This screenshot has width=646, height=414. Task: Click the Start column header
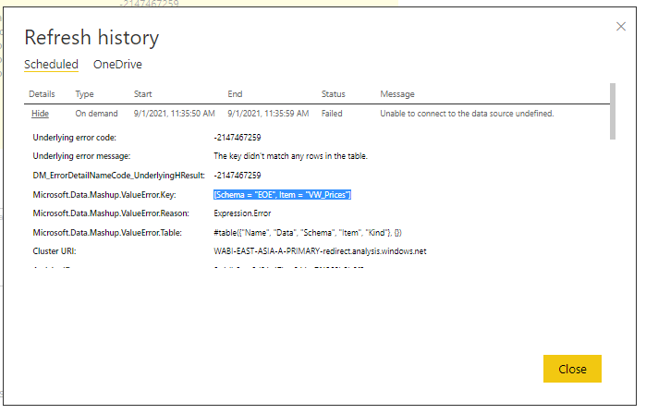tap(143, 94)
